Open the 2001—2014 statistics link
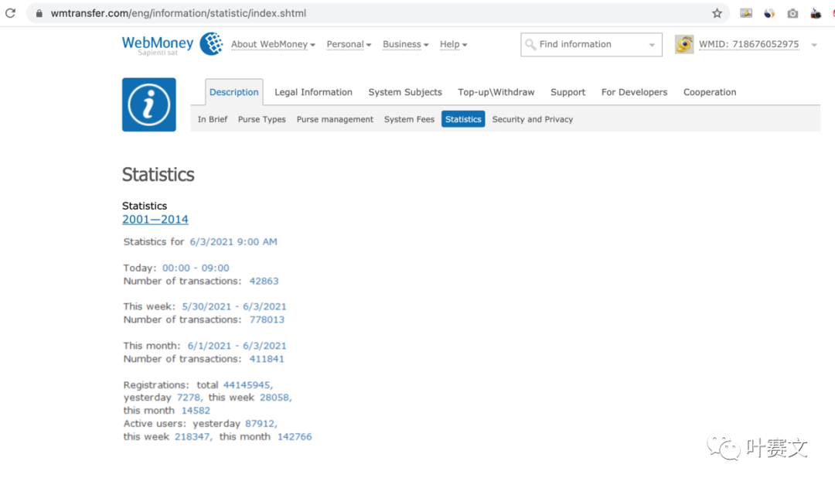This screenshot has width=835, height=485. 155,220
